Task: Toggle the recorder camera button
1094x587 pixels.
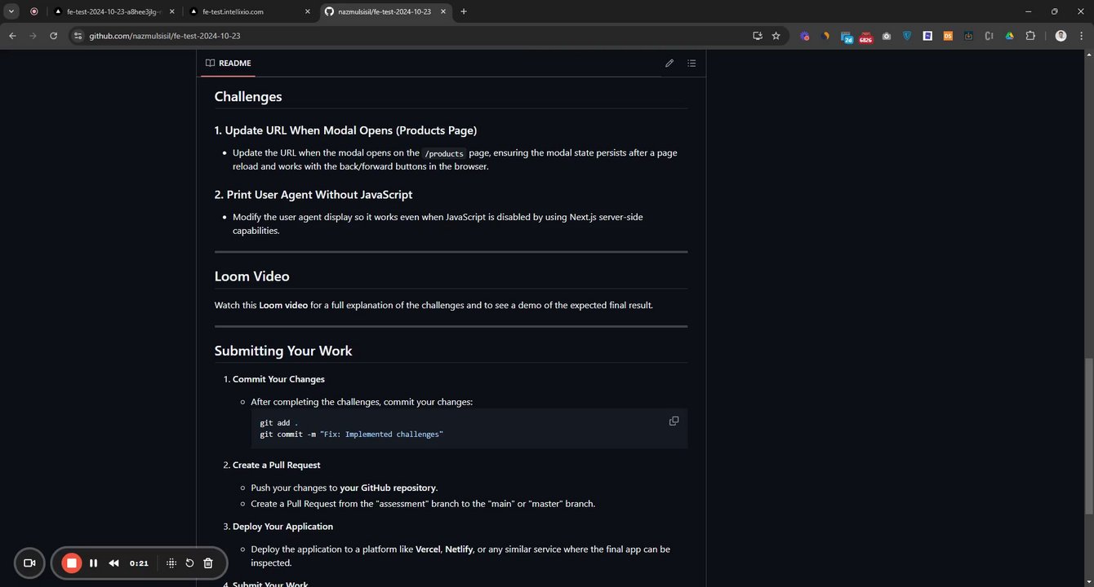Action: (29, 563)
